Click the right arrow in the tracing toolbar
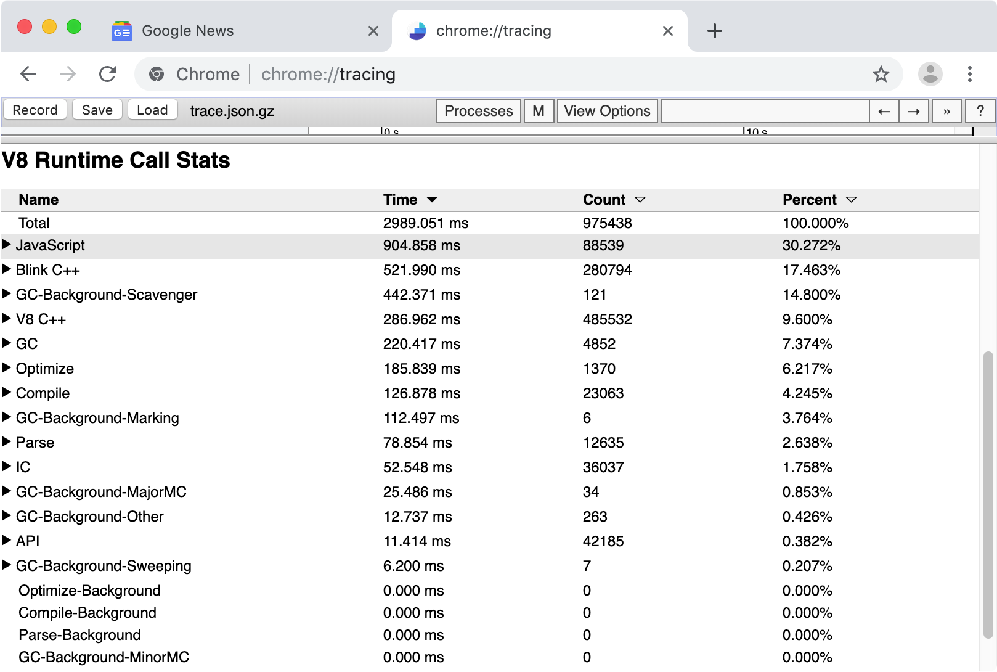This screenshot has height=672, width=997. pyautogui.click(x=914, y=111)
